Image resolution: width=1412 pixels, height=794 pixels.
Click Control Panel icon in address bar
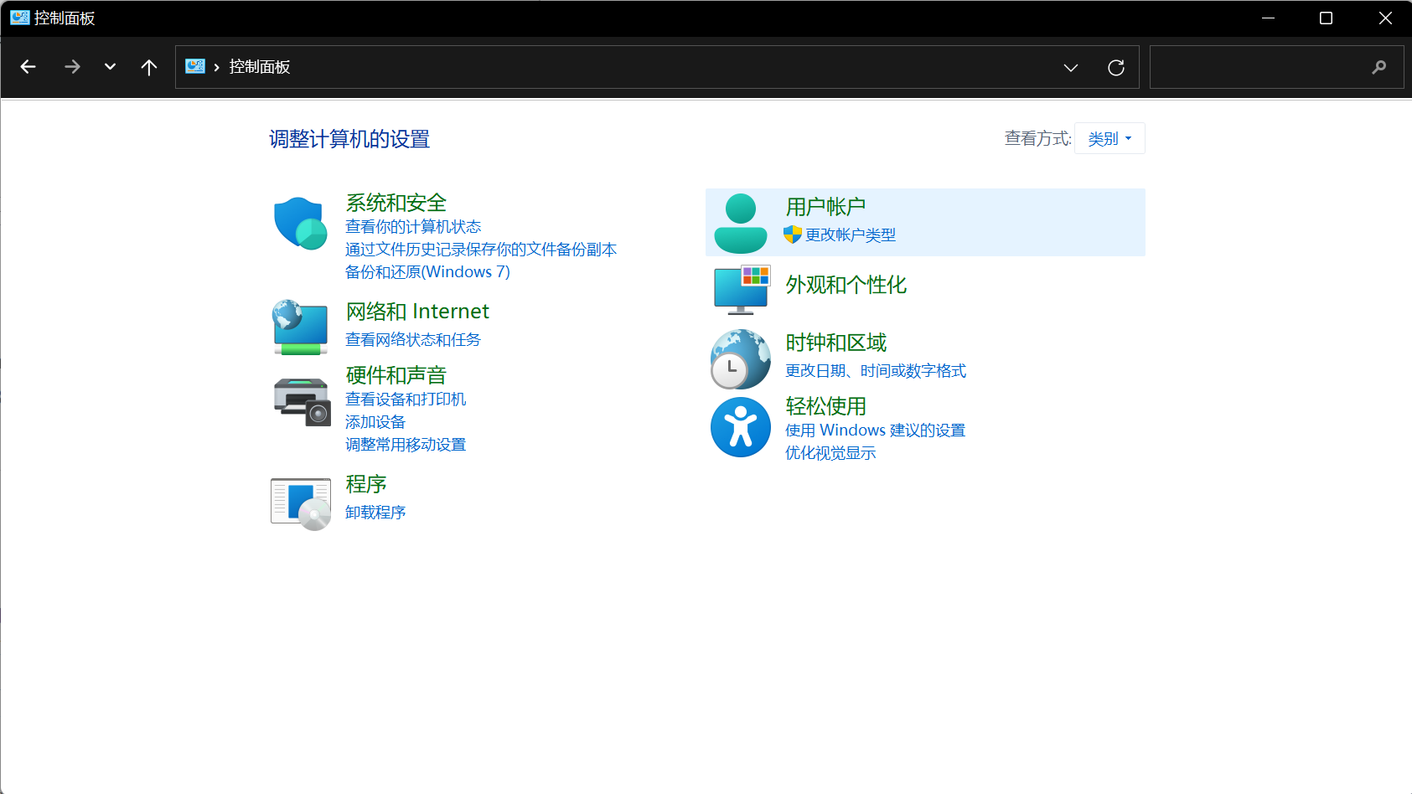(195, 66)
